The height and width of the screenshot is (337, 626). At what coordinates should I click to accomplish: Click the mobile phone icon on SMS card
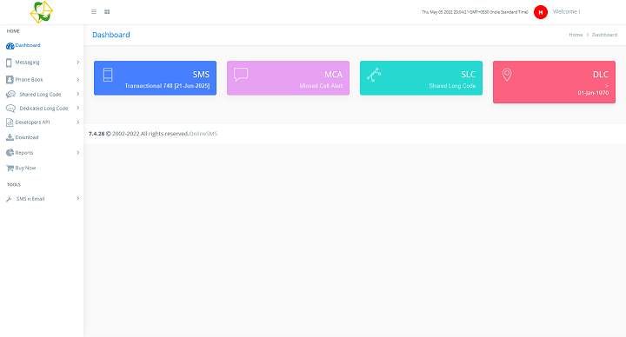pos(108,75)
